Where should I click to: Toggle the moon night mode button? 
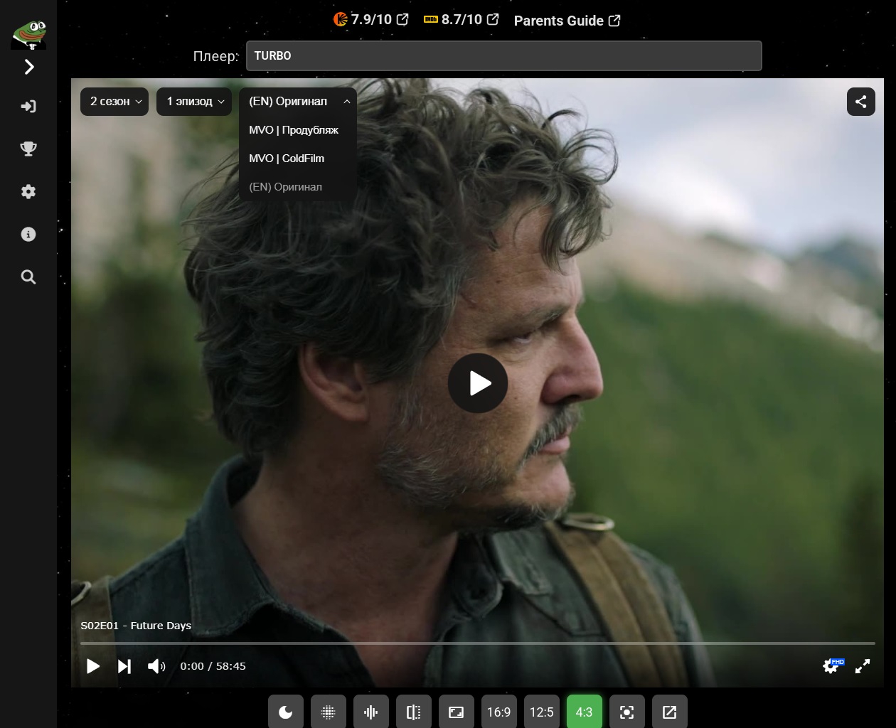[286, 712]
